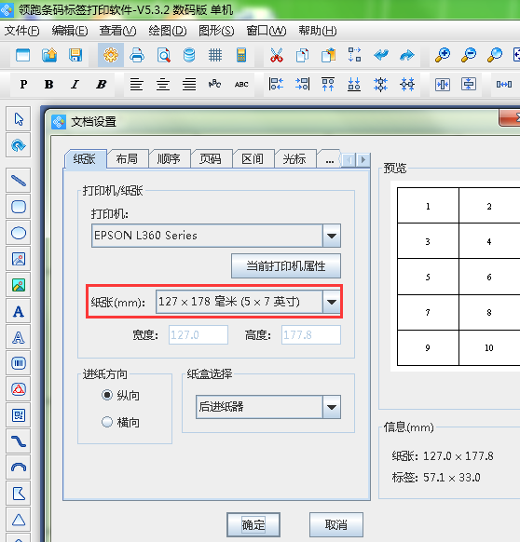
Task: Open document settings gear icon
Action: pos(111,55)
